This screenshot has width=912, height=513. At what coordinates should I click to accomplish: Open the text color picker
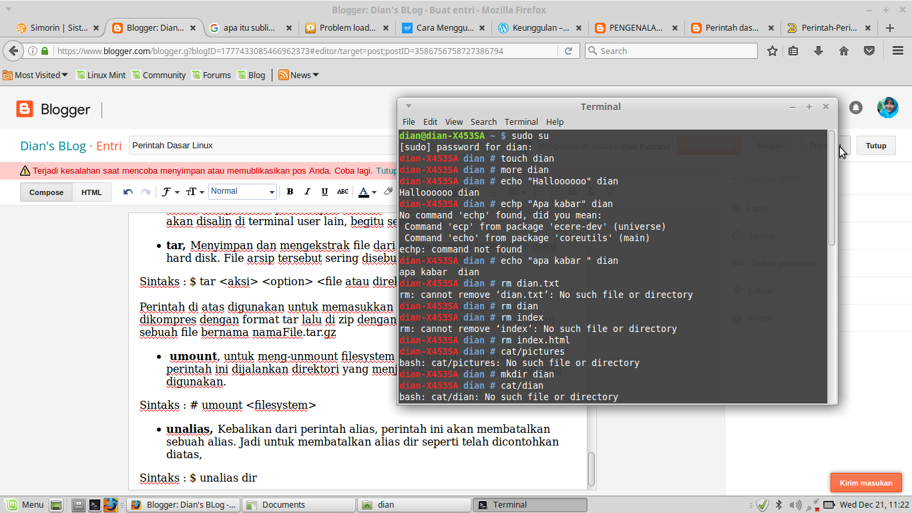tap(367, 192)
